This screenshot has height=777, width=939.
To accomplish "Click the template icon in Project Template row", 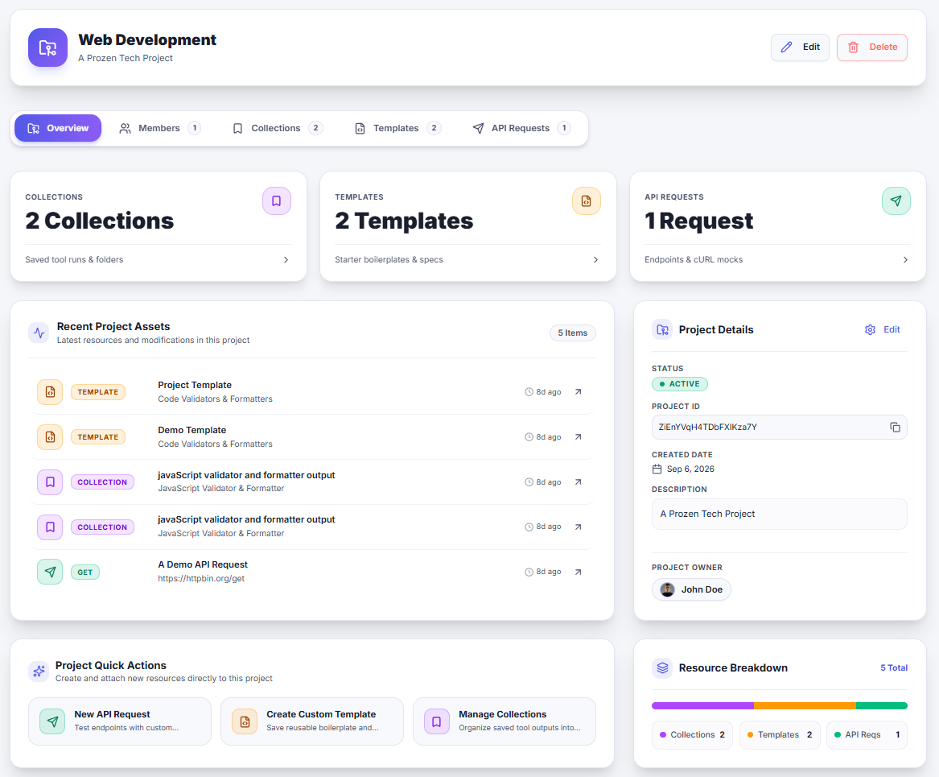I will [x=51, y=392].
